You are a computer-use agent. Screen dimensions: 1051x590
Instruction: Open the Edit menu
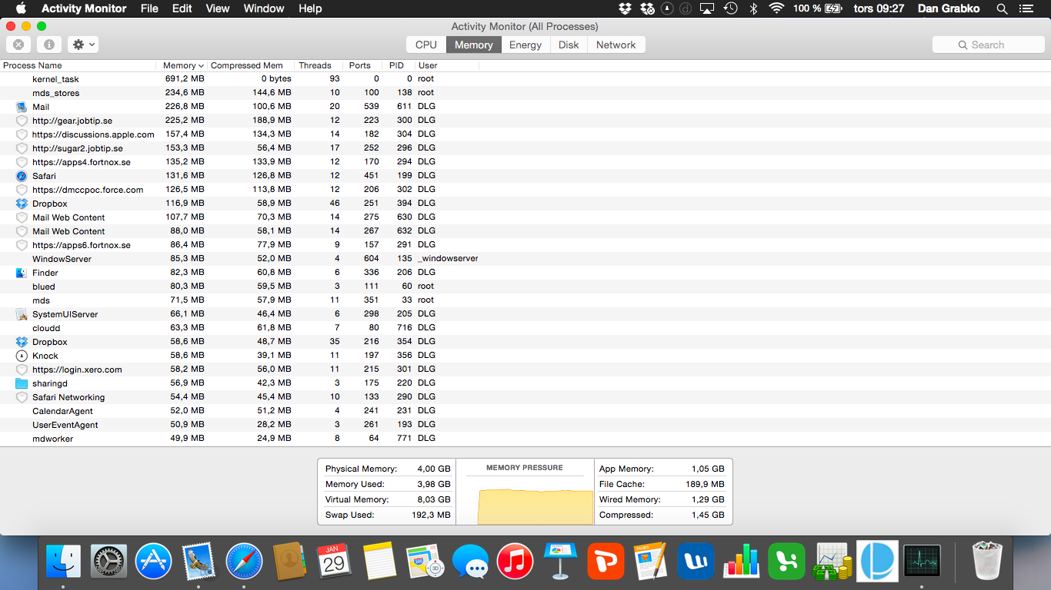pos(182,8)
